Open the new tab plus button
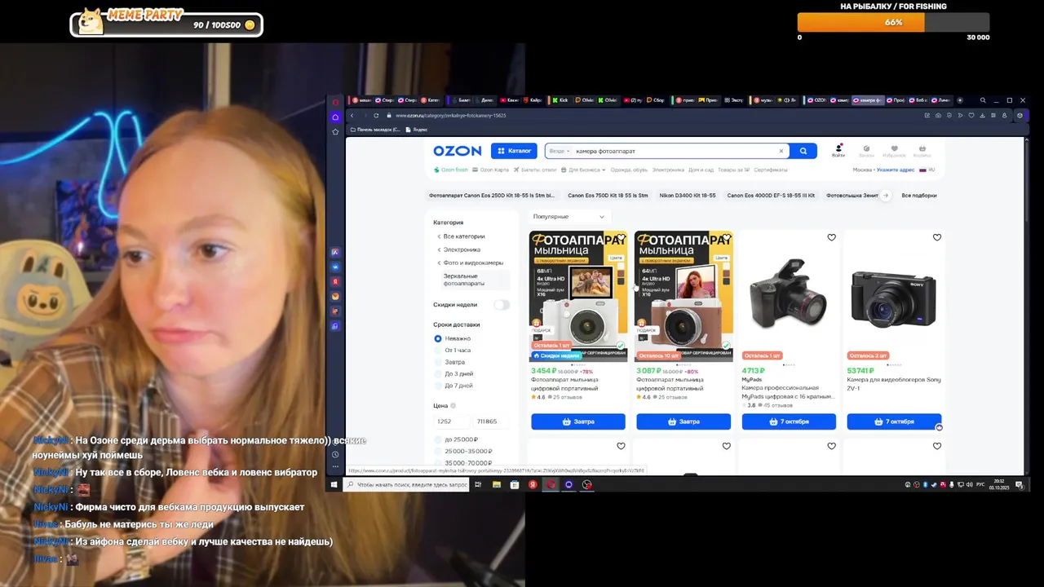 [x=960, y=100]
